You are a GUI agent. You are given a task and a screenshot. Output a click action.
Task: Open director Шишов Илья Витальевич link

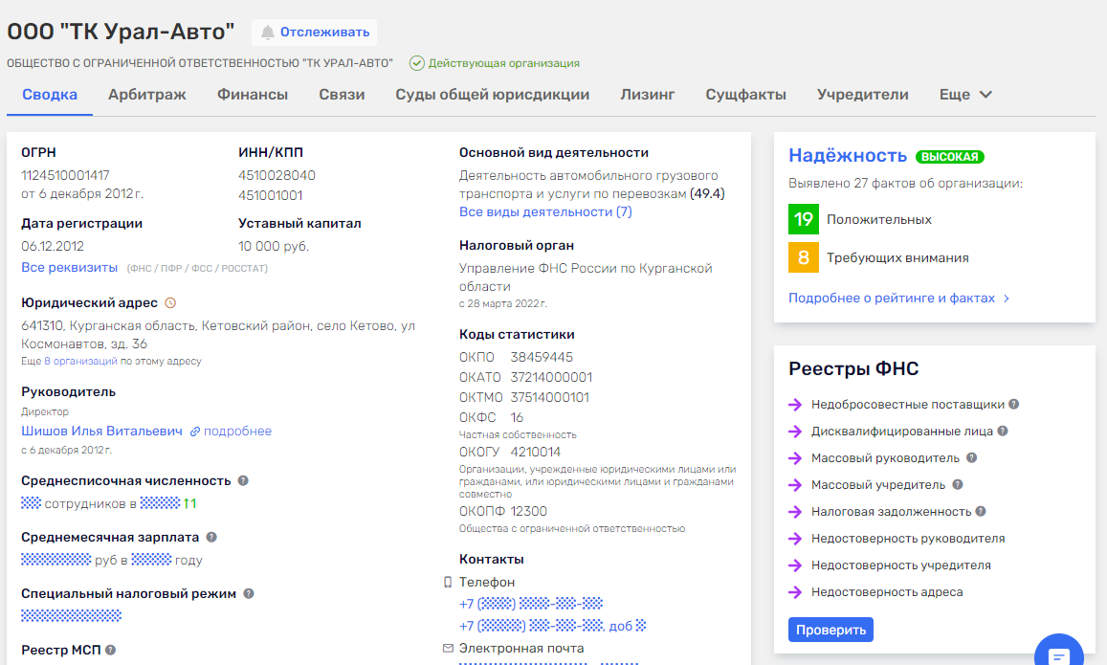[101, 432]
